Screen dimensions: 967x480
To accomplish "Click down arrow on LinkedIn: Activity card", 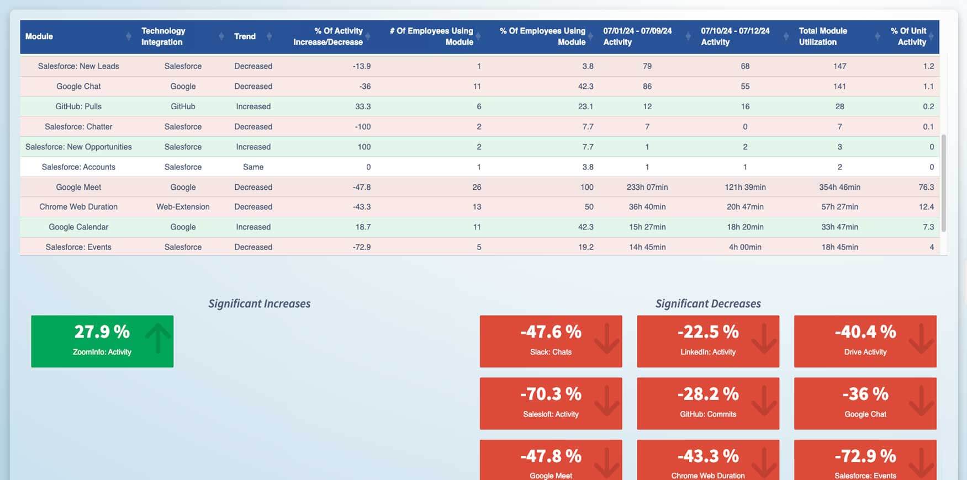I will pos(764,338).
